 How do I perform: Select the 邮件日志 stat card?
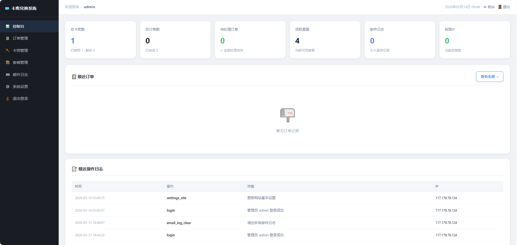(x=400, y=40)
